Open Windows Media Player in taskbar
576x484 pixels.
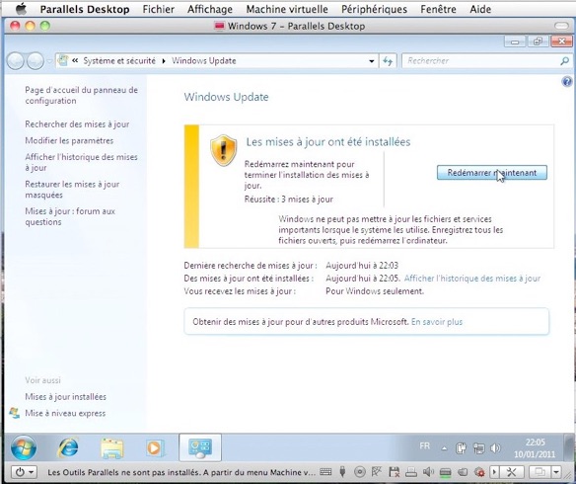pos(156,448)
